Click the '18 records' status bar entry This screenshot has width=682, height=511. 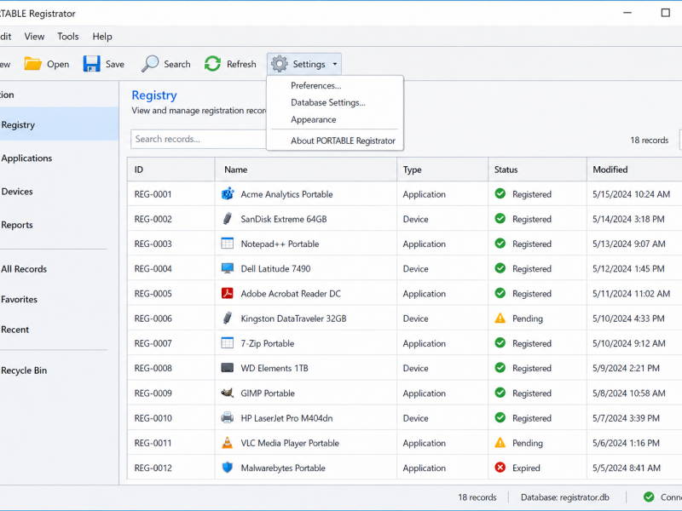(477, 497)
